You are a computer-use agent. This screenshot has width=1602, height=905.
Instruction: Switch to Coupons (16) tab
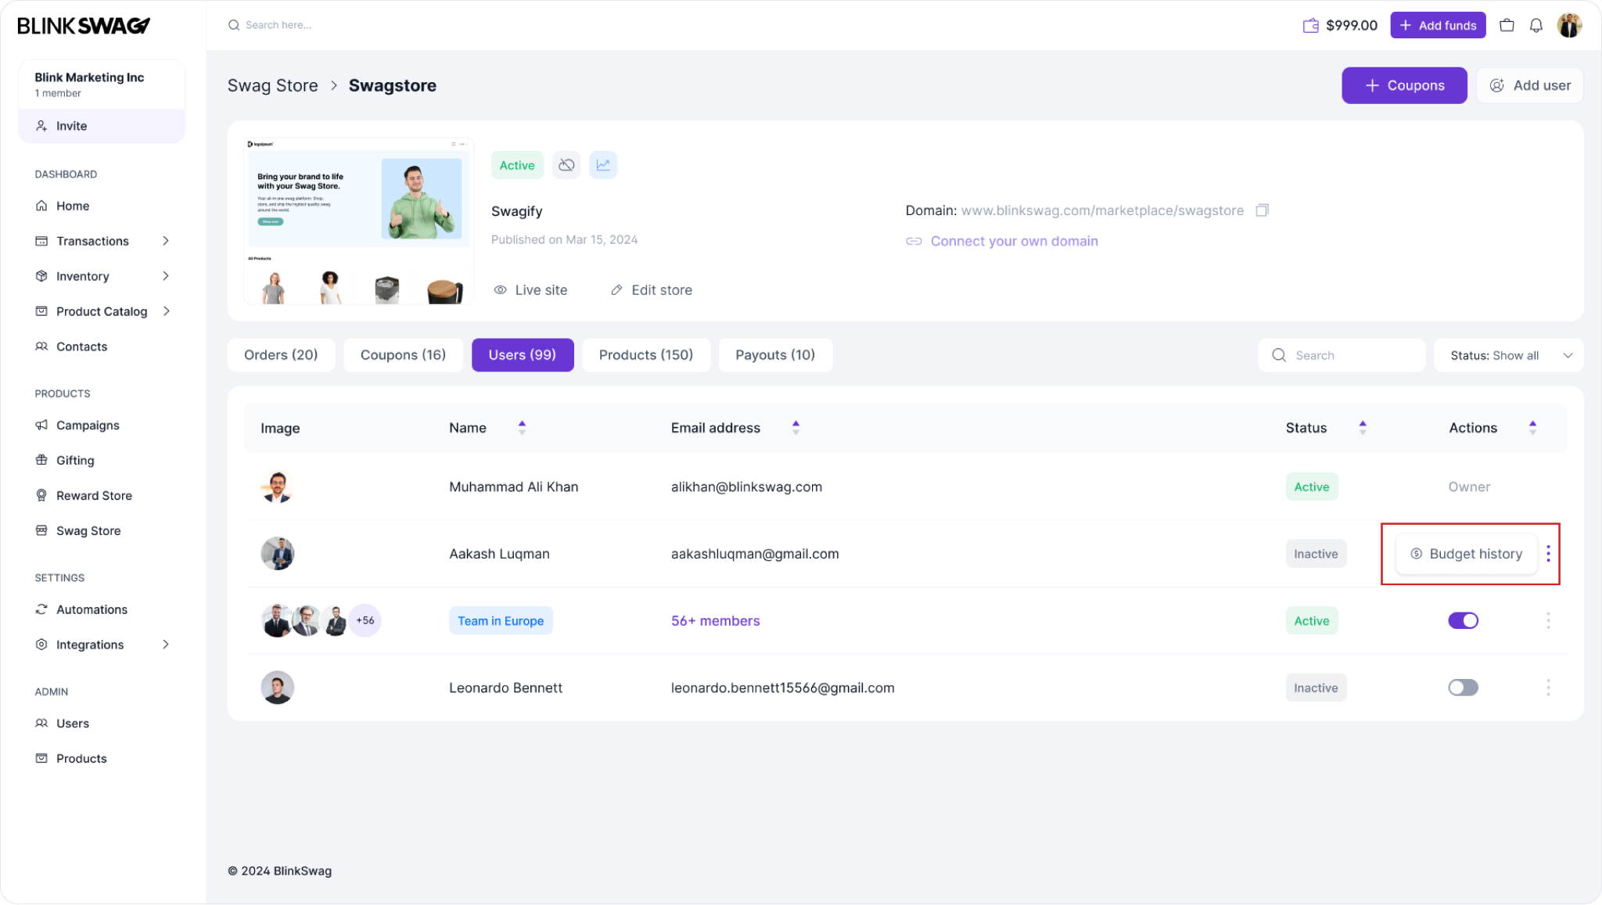(403, 355)
